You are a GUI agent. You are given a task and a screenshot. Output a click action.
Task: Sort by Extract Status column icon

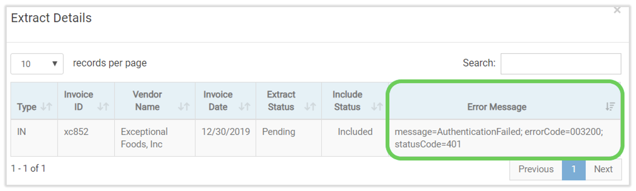310,107
